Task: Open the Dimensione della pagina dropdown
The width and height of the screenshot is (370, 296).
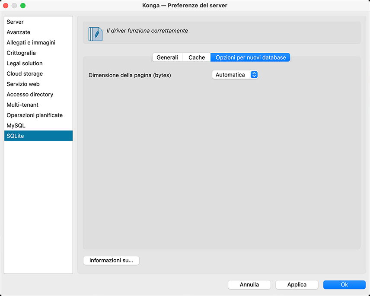Action: click(x=235, y=75)
